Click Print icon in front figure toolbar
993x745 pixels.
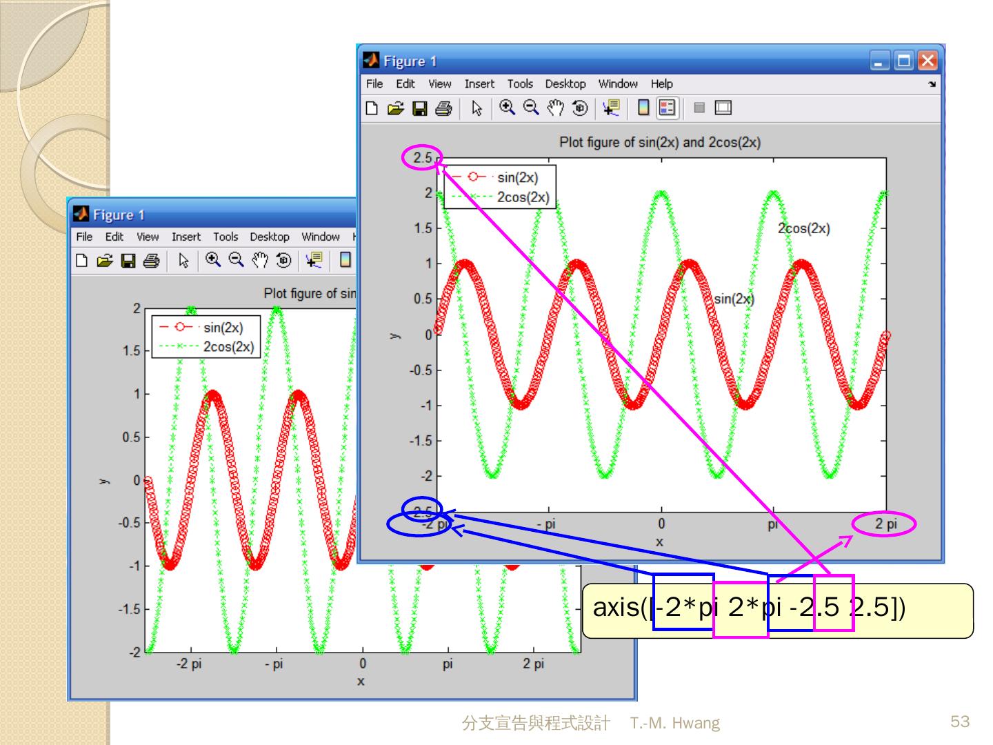[443, 108]
